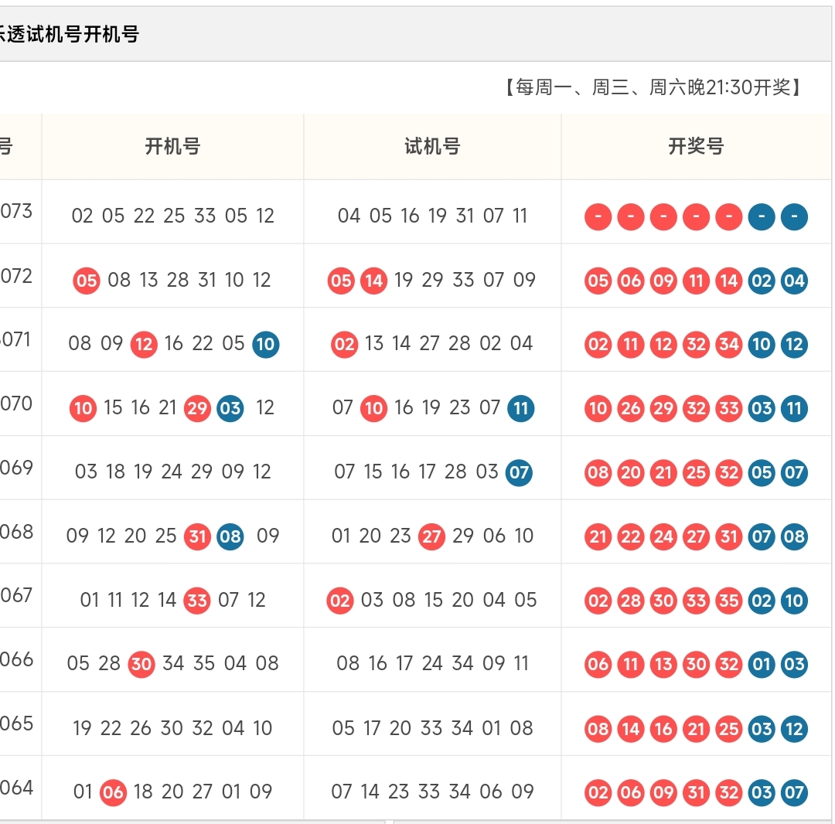Click red ball 27 in row 068 试机号
Screen dimensions: 835x824
[431, 536]
